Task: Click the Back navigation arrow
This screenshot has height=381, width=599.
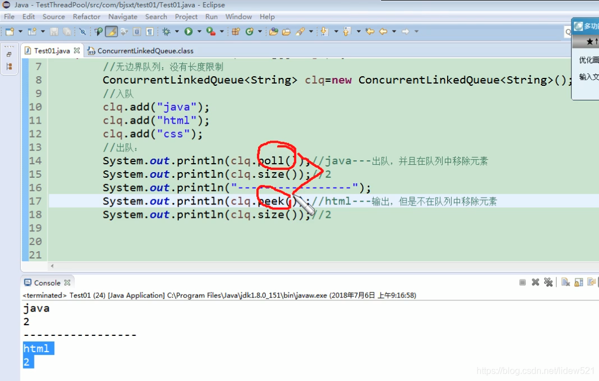Action: (x=383, y=32)
